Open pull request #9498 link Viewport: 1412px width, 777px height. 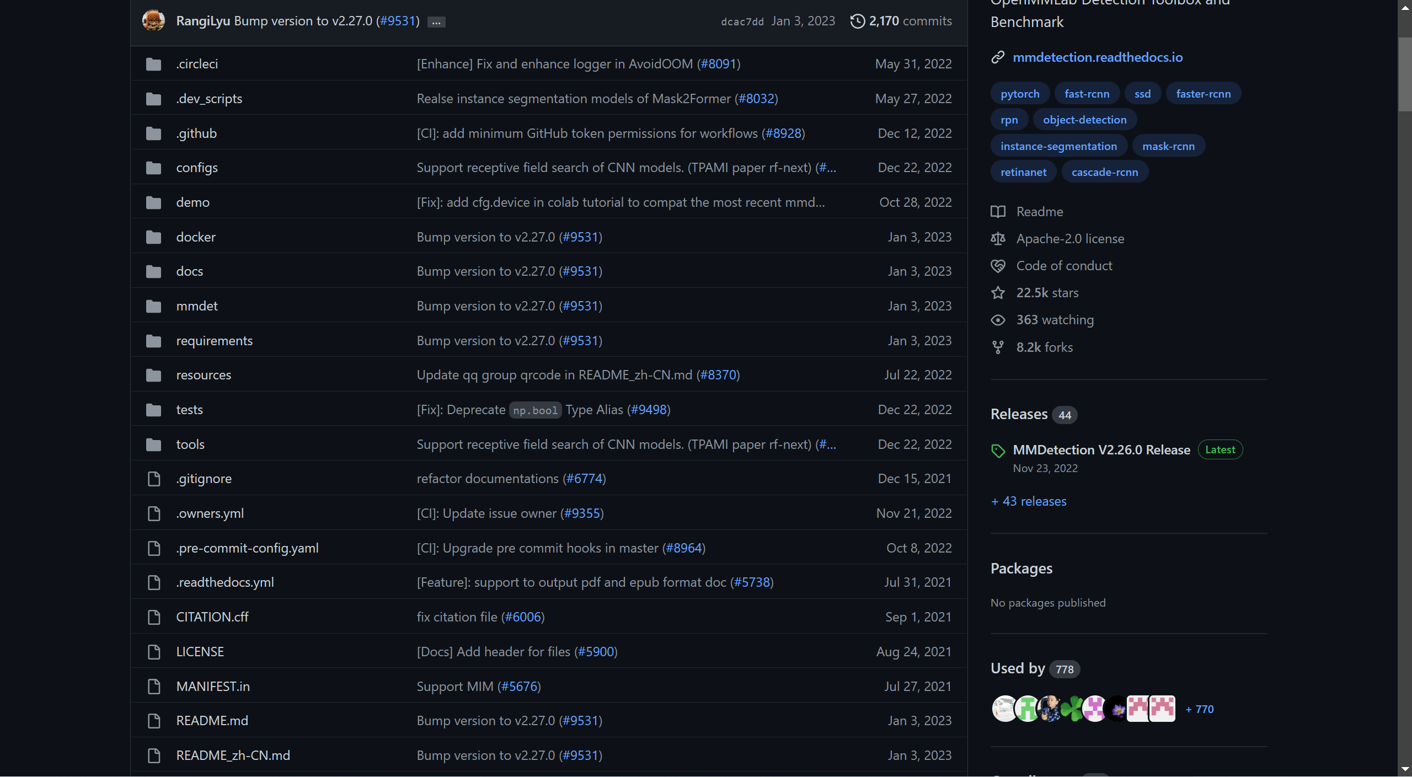coord(649,410)
